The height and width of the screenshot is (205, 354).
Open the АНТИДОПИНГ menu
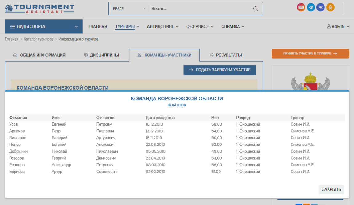(x=163, y=27)
